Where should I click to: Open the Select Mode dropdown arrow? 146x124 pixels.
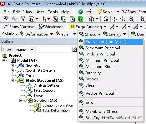37,19
